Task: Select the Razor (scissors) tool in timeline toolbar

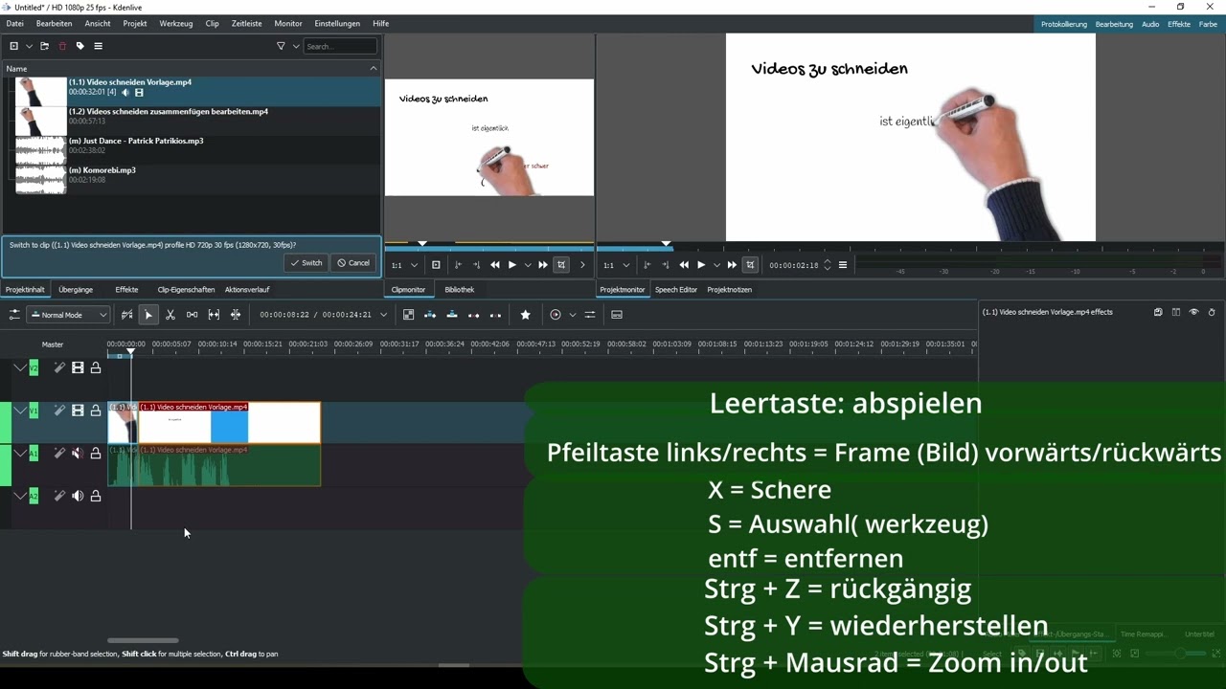Action: click(x=170, y=315)
